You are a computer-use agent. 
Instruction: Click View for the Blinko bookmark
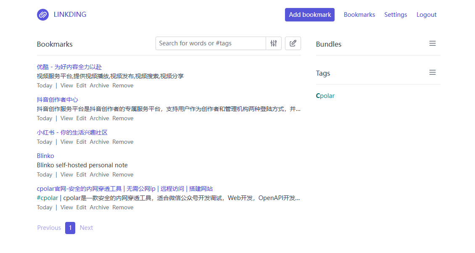(67, 174)
